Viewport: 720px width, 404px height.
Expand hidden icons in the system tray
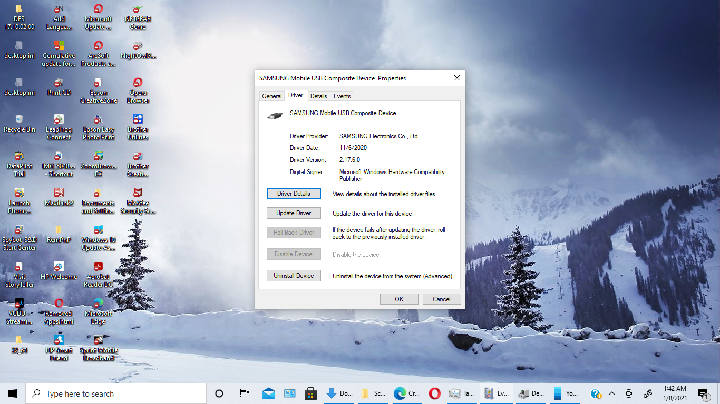coord(612,393)
